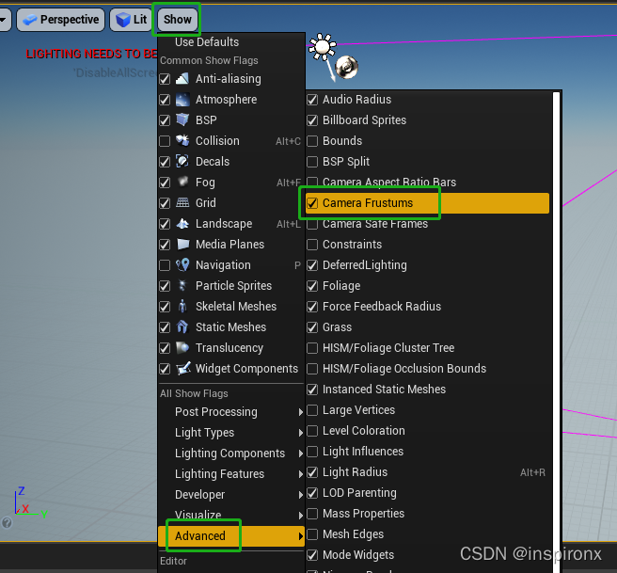Click the Widget Components icon

click(183, 369)
